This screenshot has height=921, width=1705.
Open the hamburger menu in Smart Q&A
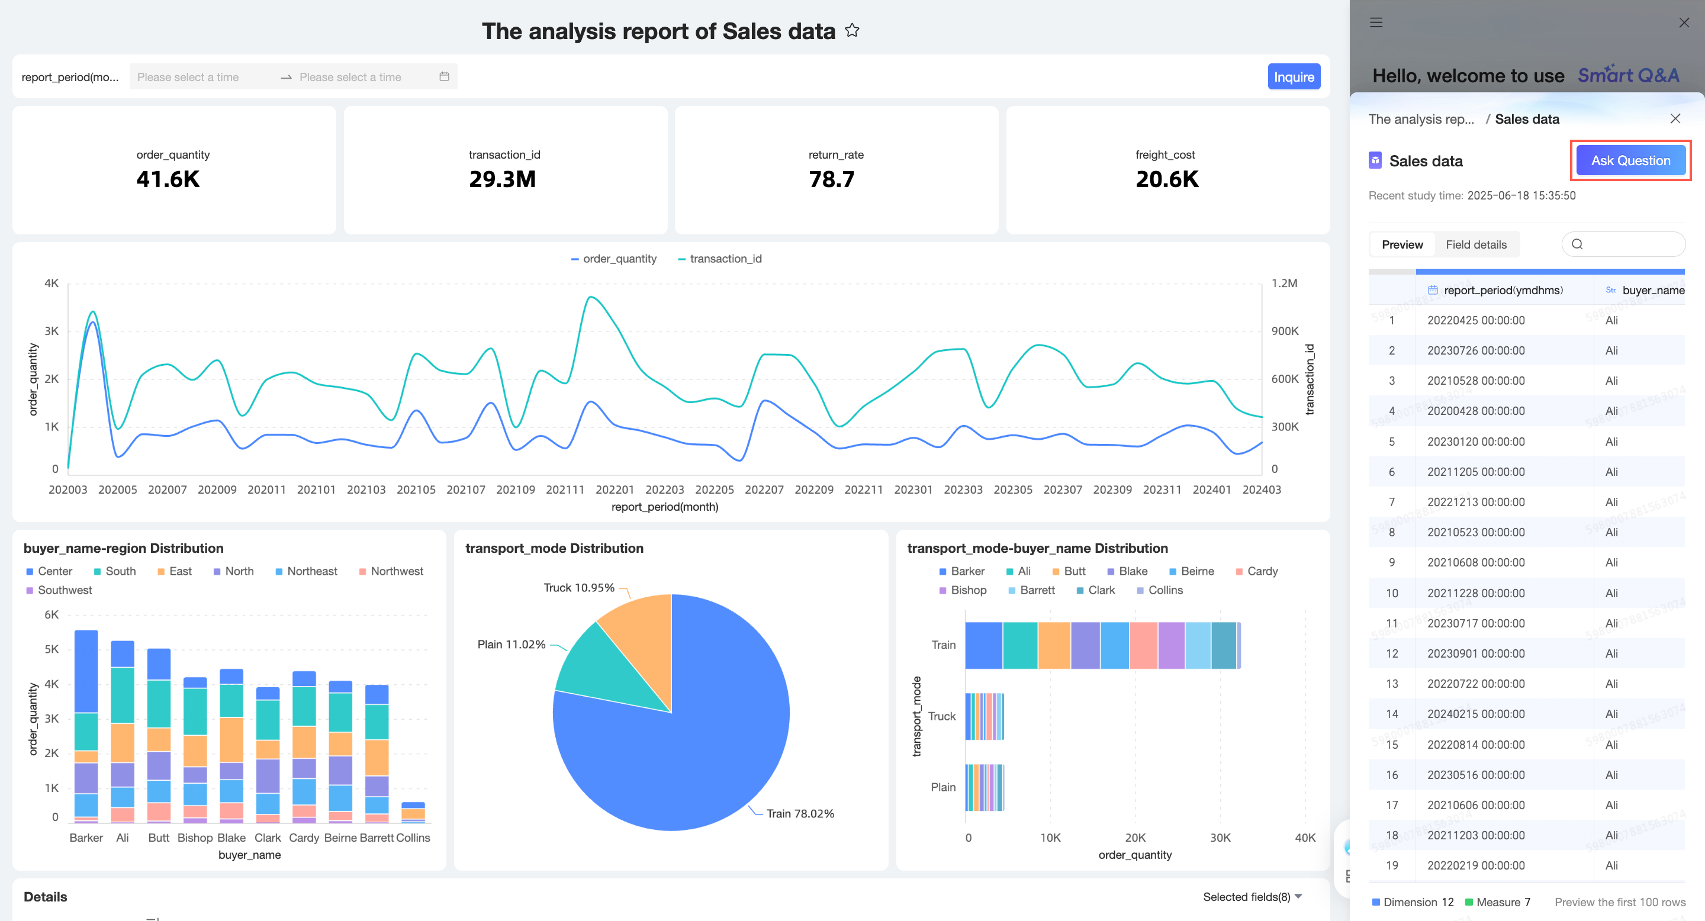point(1376,22)
